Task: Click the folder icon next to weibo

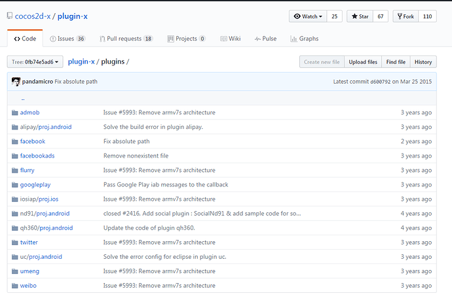Action: [14, 286]
